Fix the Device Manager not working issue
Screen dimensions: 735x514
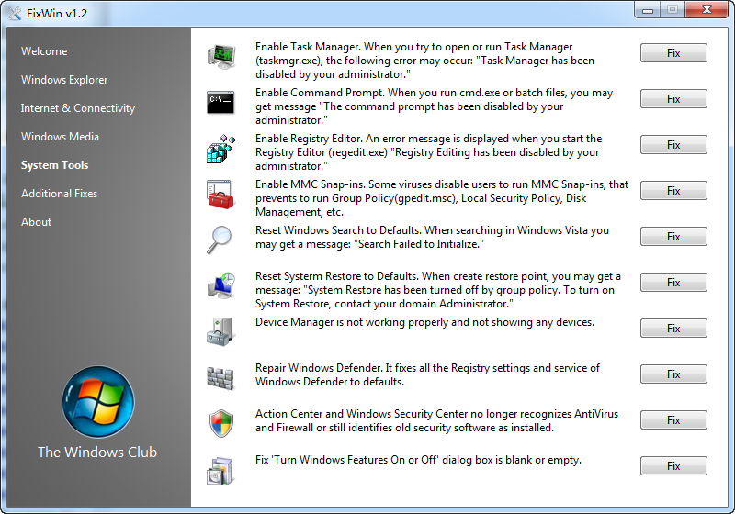[x=673, y=329]
